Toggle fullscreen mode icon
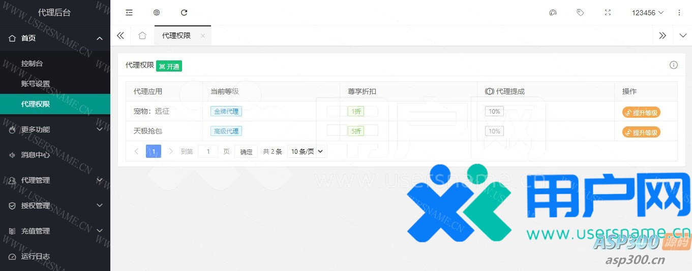The image size is (692, 271). (x=608, y=13)
